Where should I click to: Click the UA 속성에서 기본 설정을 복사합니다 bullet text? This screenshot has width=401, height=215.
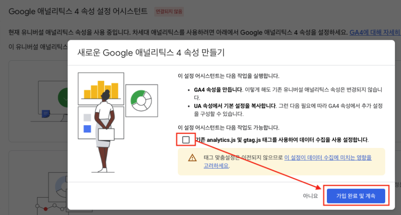coord(235,106)
